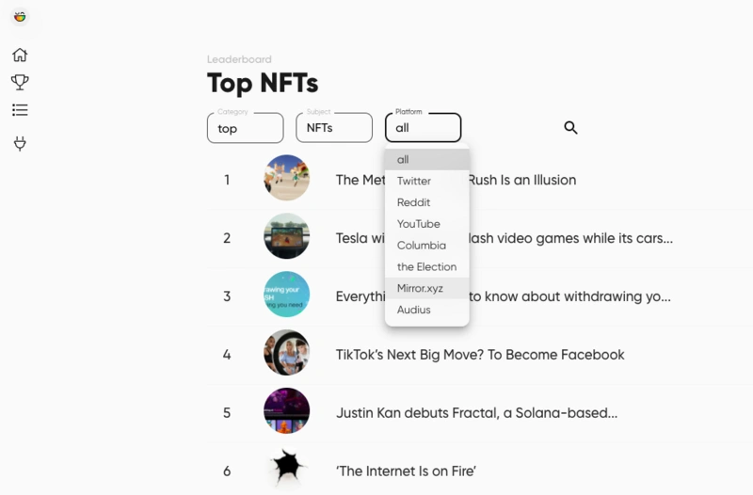Go to Home via the house icon
Screen dimensions: 753x495
20,55
